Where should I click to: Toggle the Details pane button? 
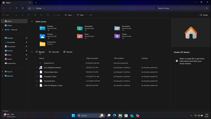click(x=204, y=15)
